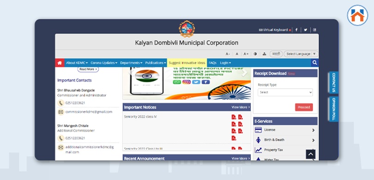Open the Instagram icon in header
This screenshot has width=374, height=180.
tap(314, 30)
